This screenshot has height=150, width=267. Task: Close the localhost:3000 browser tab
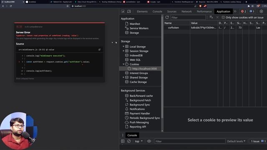23,2
